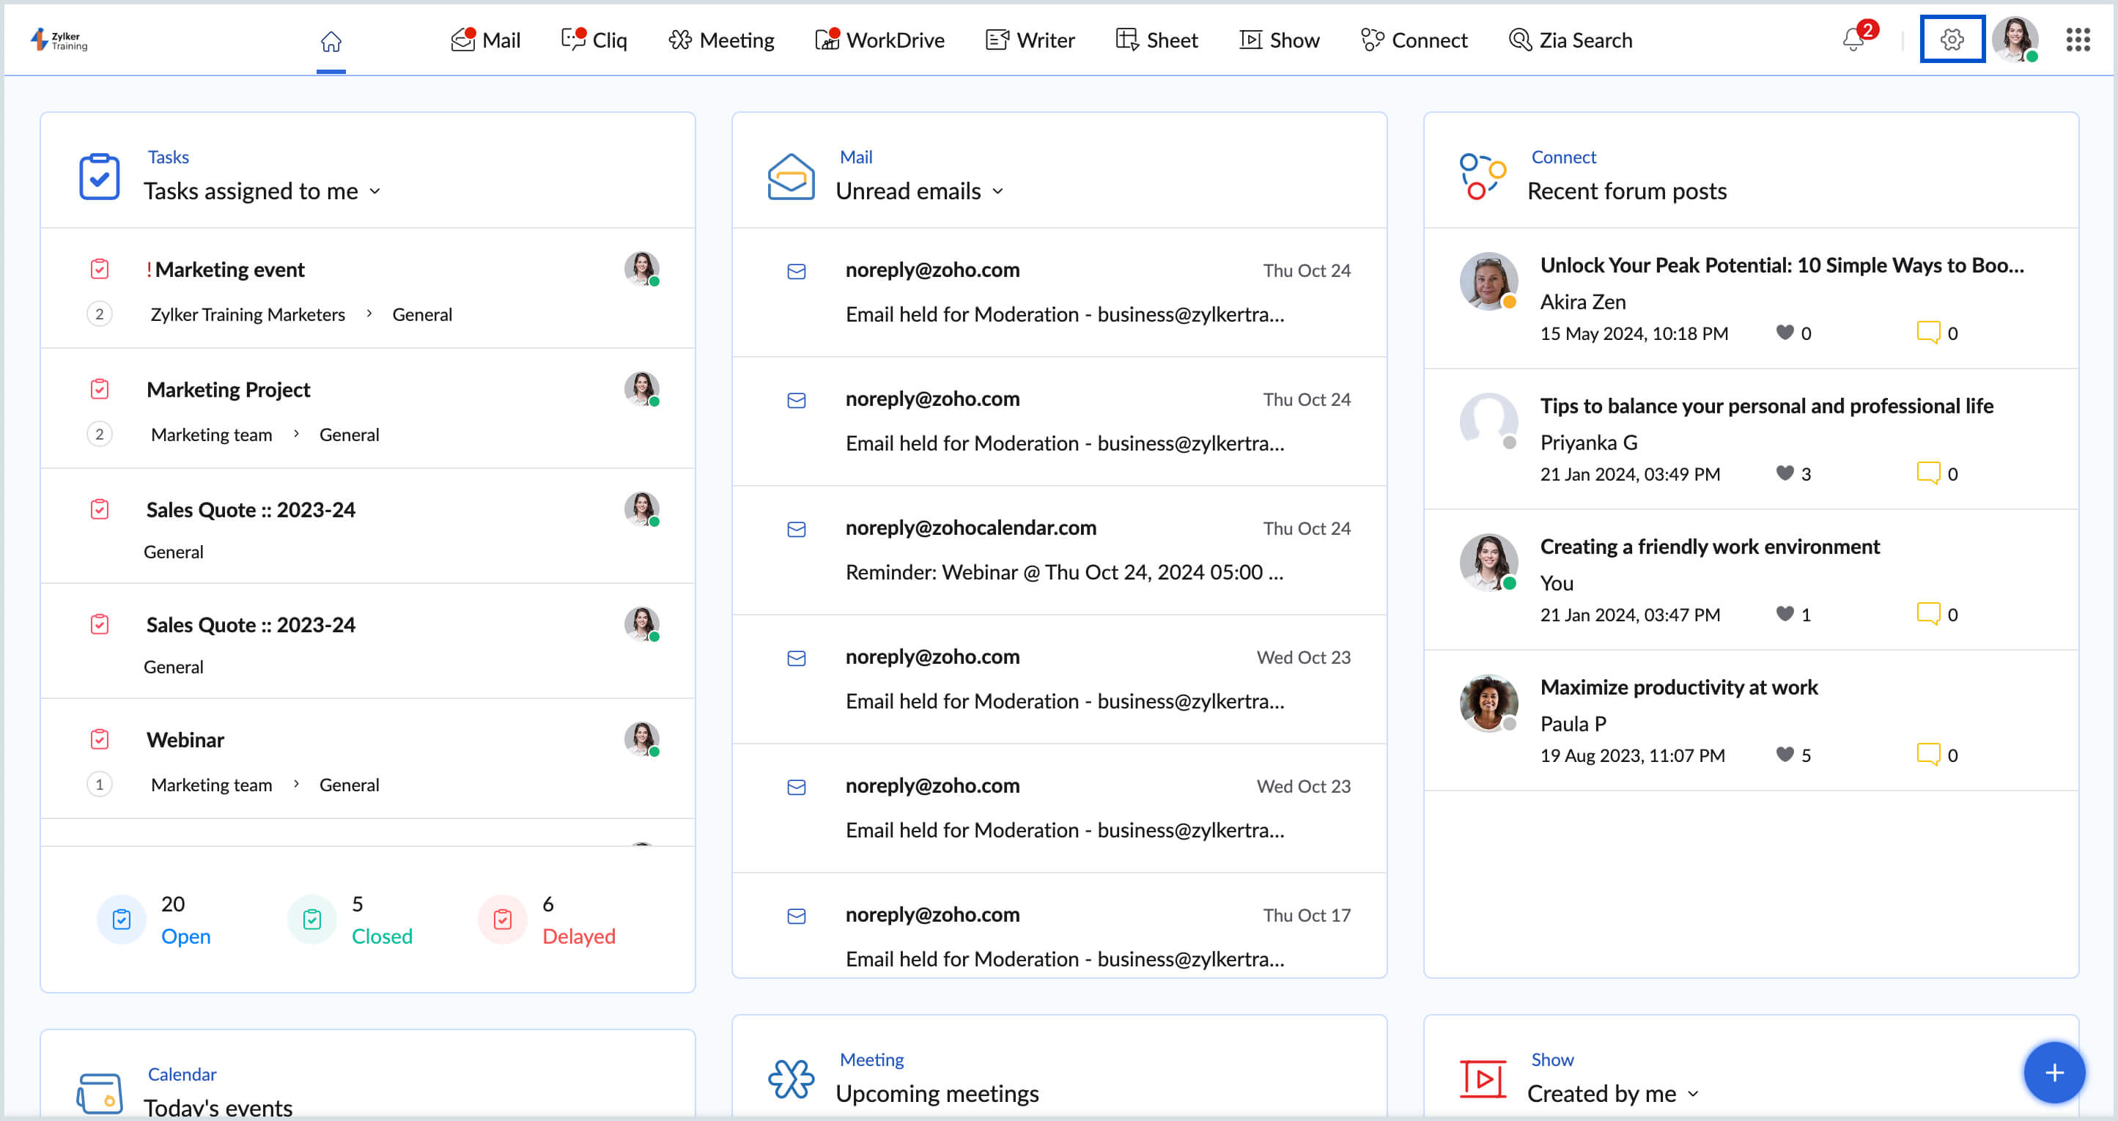
Task: Mark the Marketing Project task complete
Action: (x=100, y=389)
